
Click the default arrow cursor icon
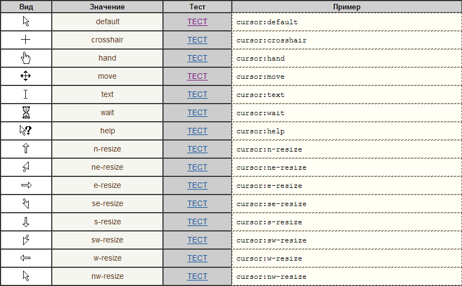pos(26,21)
